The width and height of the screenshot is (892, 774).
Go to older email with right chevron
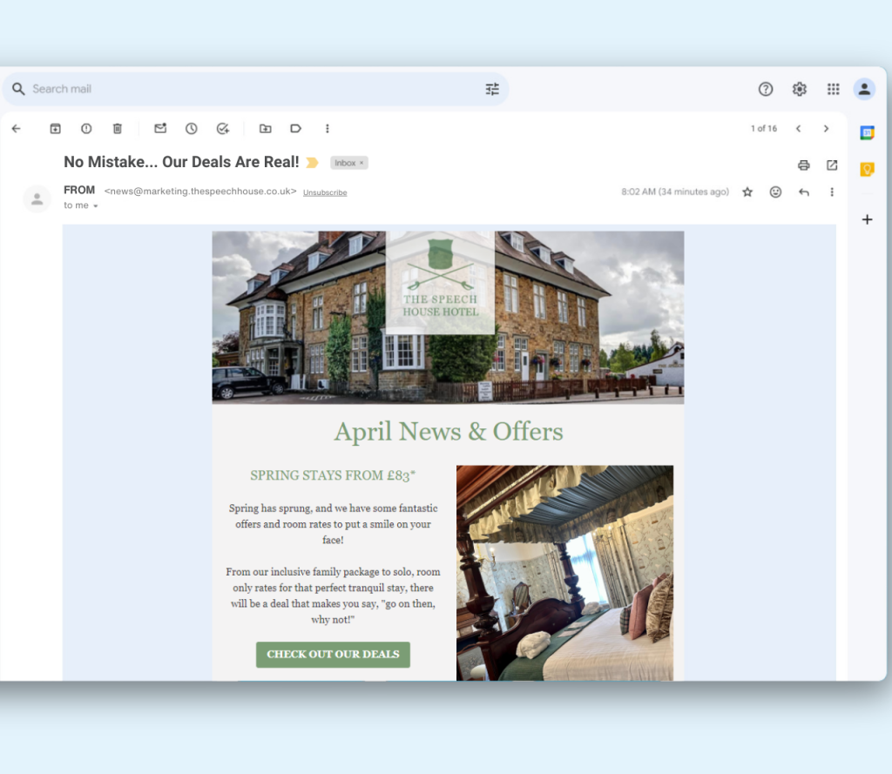click(x=826, y=129)
